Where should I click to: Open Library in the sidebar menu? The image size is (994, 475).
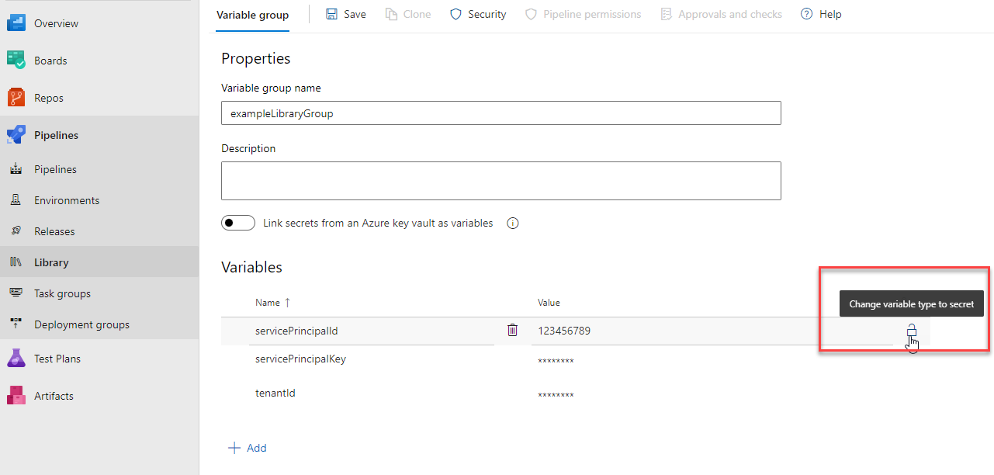pos(51,262)
